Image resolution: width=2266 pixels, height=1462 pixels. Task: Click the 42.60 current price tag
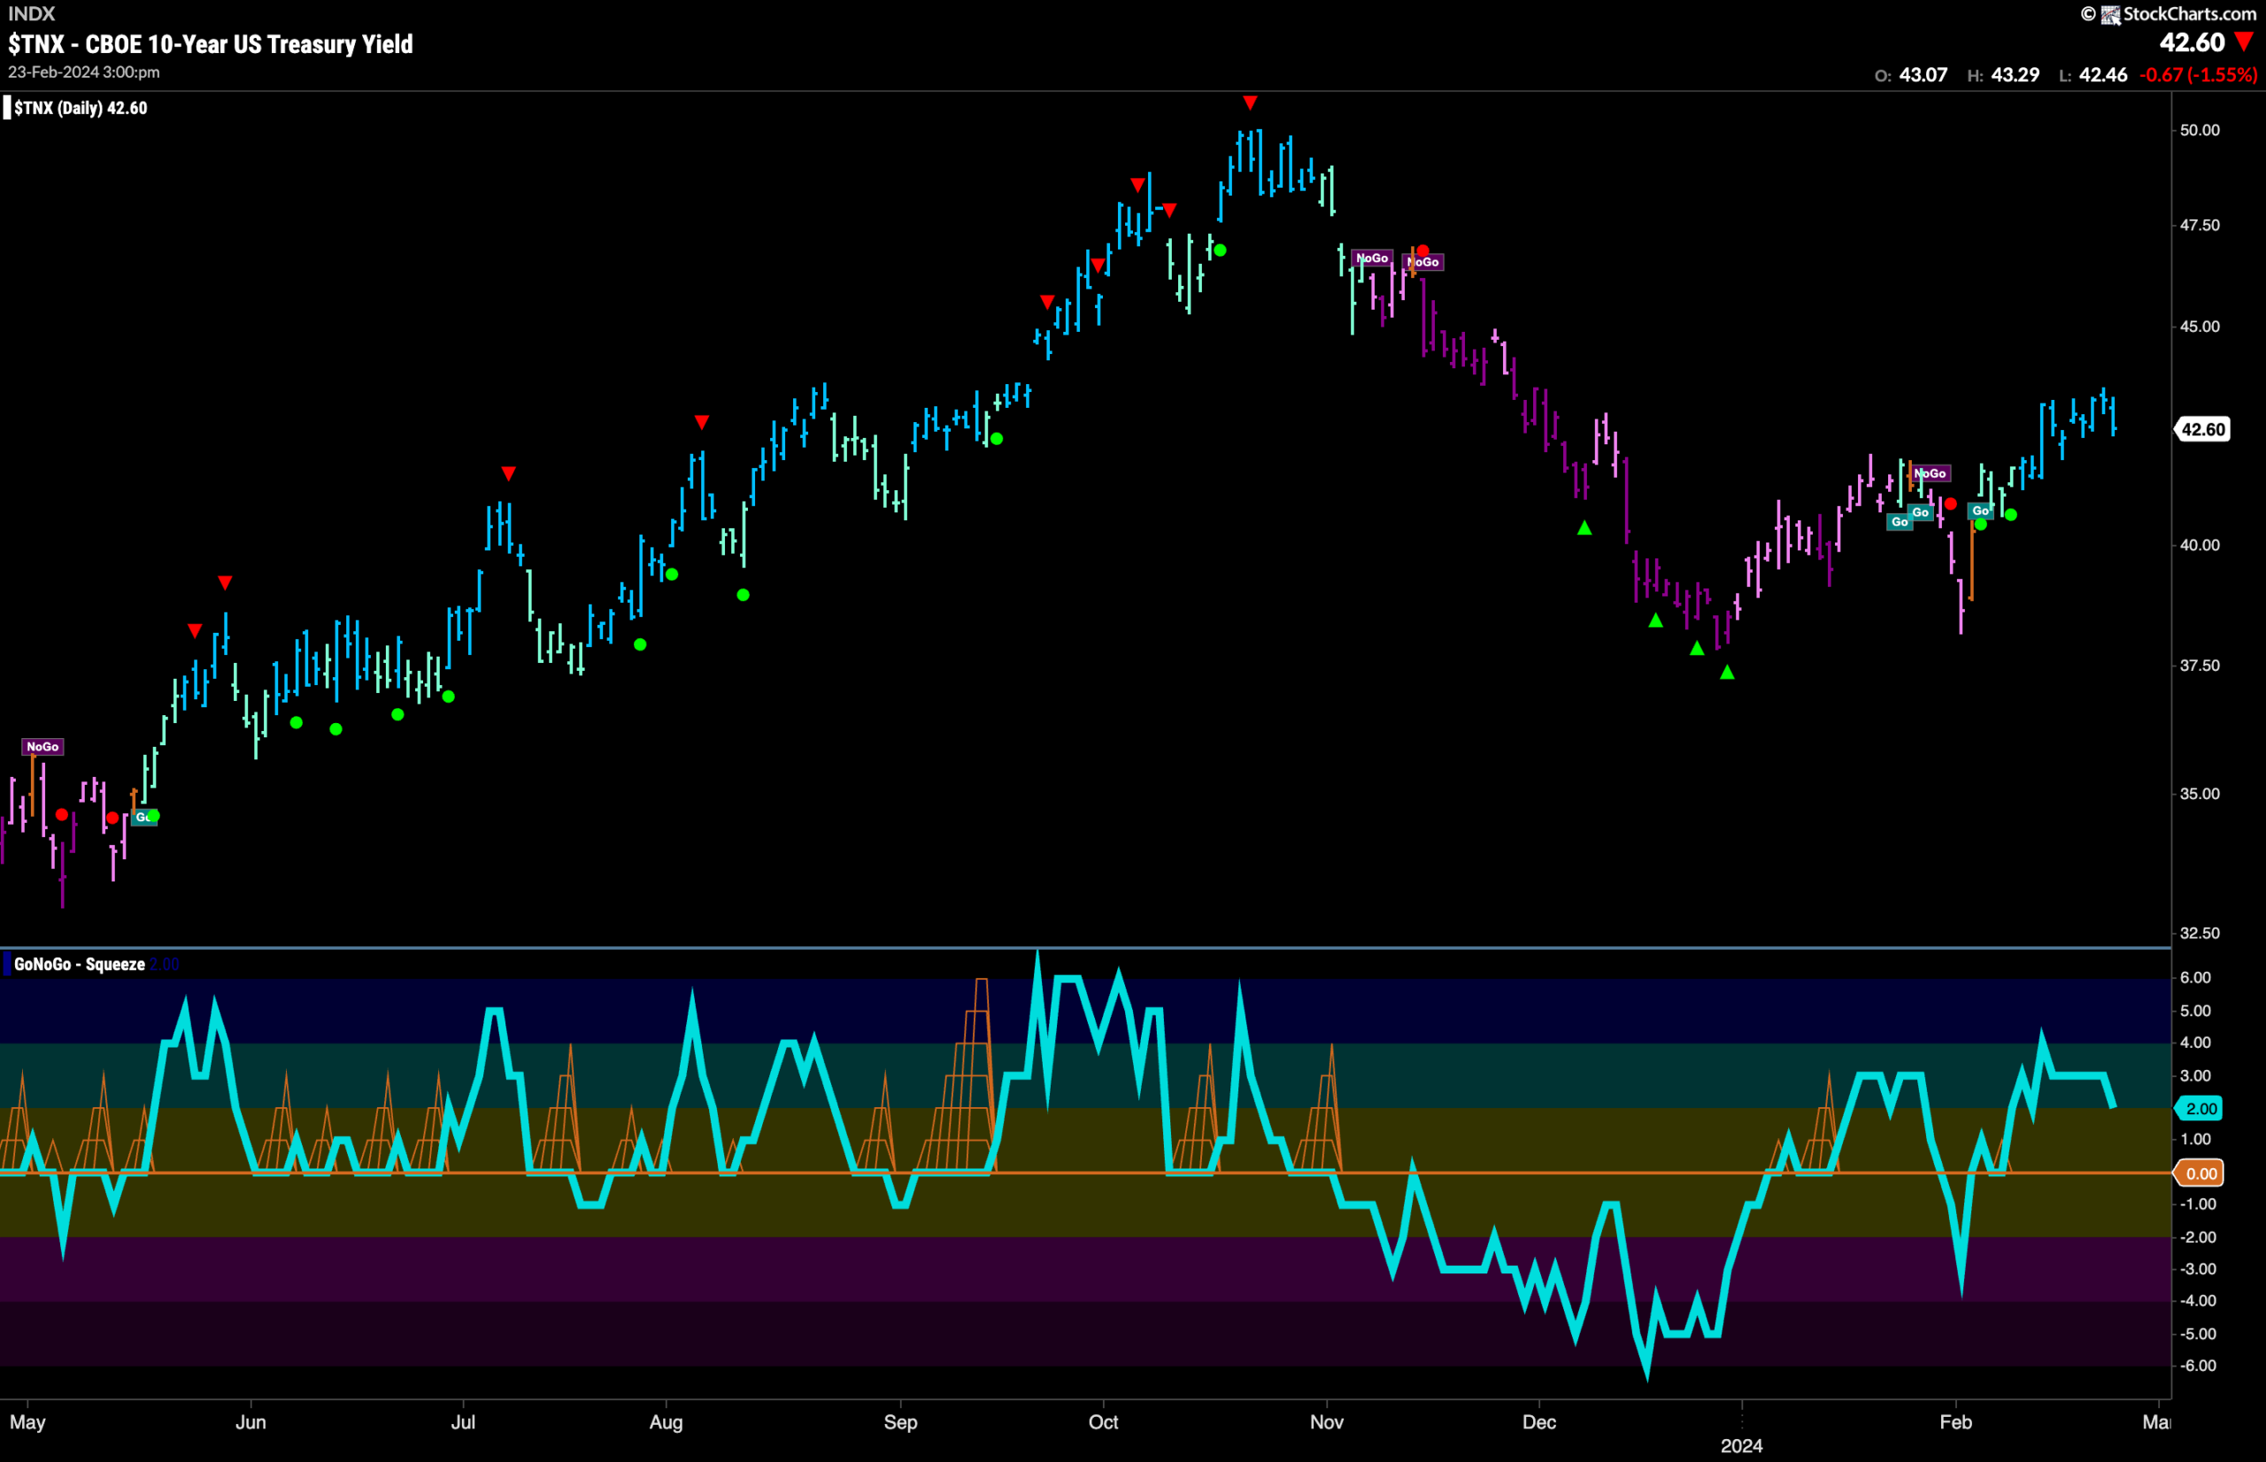[2202, 429]
